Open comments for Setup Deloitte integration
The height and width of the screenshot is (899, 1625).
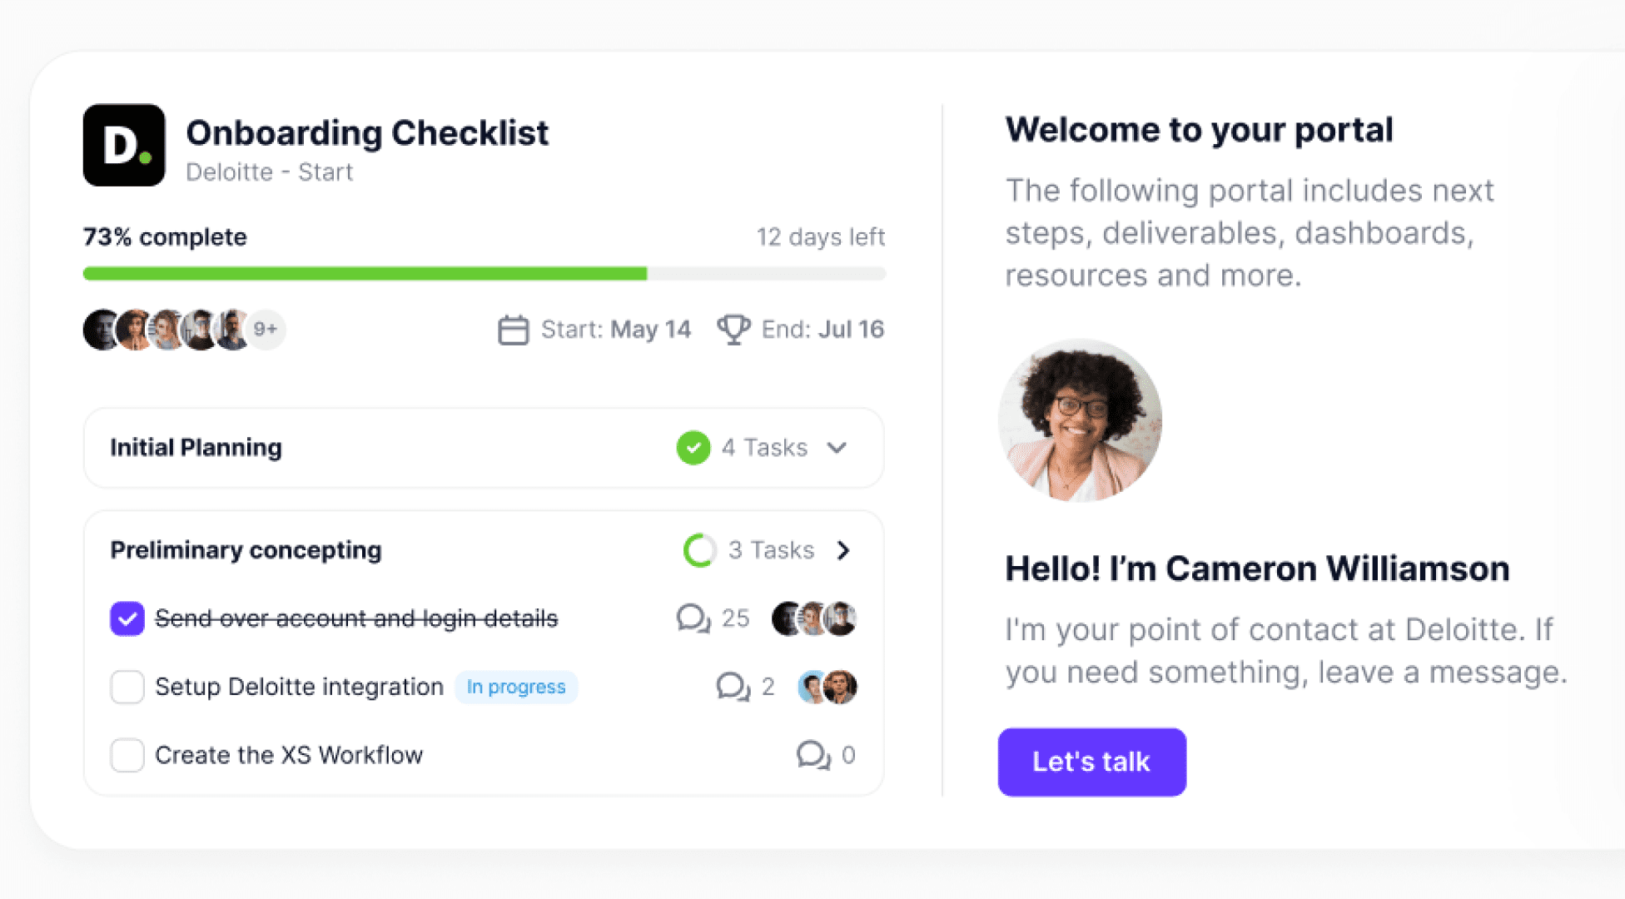click(x=733, y=687)
